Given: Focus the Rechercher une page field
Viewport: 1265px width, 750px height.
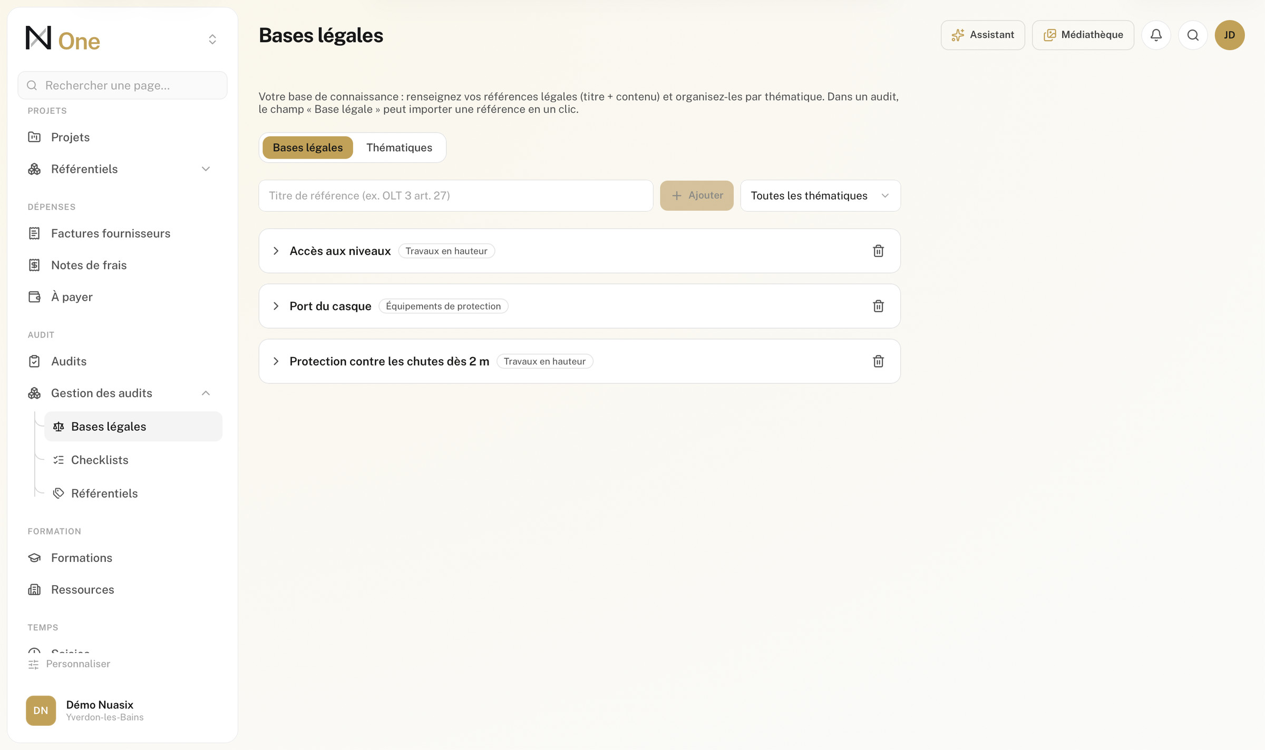Looking at the screenshot, I should [x=122, y=85].
